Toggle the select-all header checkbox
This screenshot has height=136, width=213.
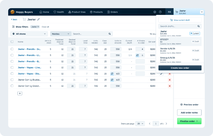(12, 42)
